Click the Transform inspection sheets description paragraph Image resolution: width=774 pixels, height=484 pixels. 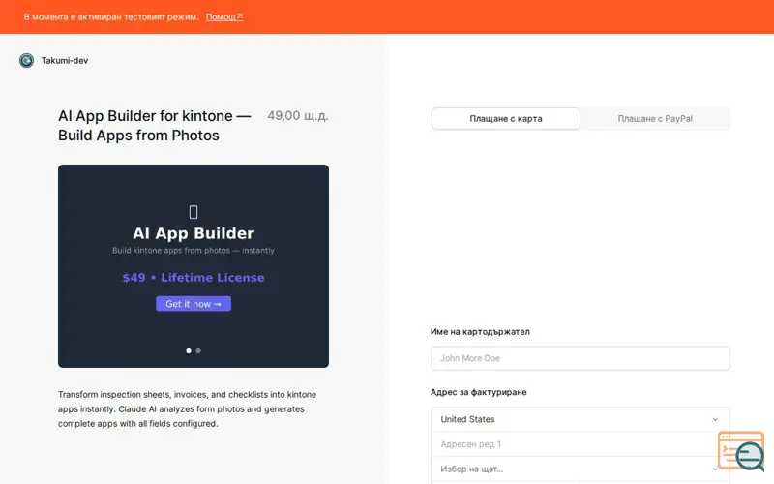[187, 408]
